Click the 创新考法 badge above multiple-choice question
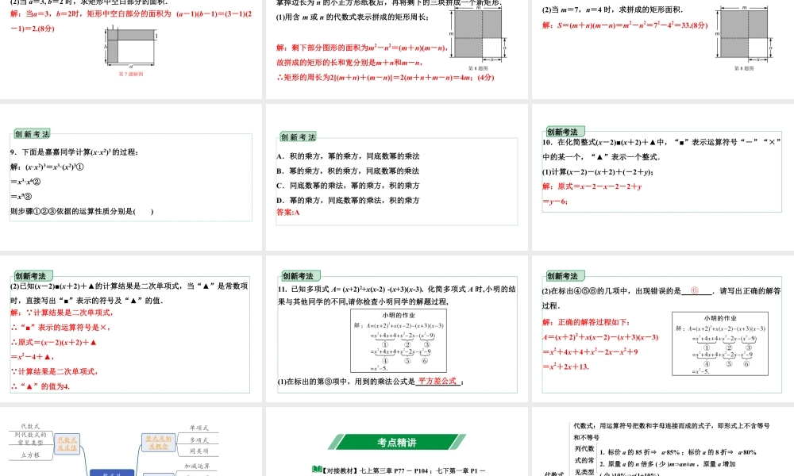Viewport: 794px width, 476px height. [300, 135]
